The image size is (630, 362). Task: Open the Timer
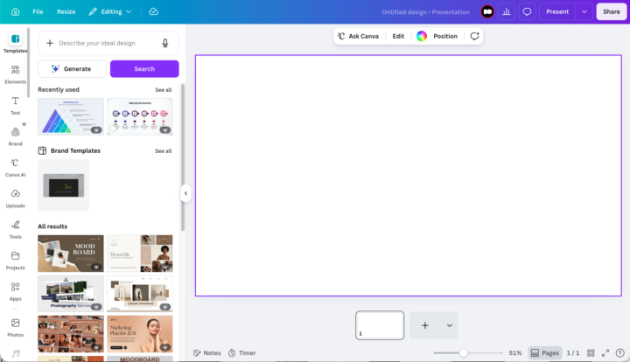click(x=241, y=353)
